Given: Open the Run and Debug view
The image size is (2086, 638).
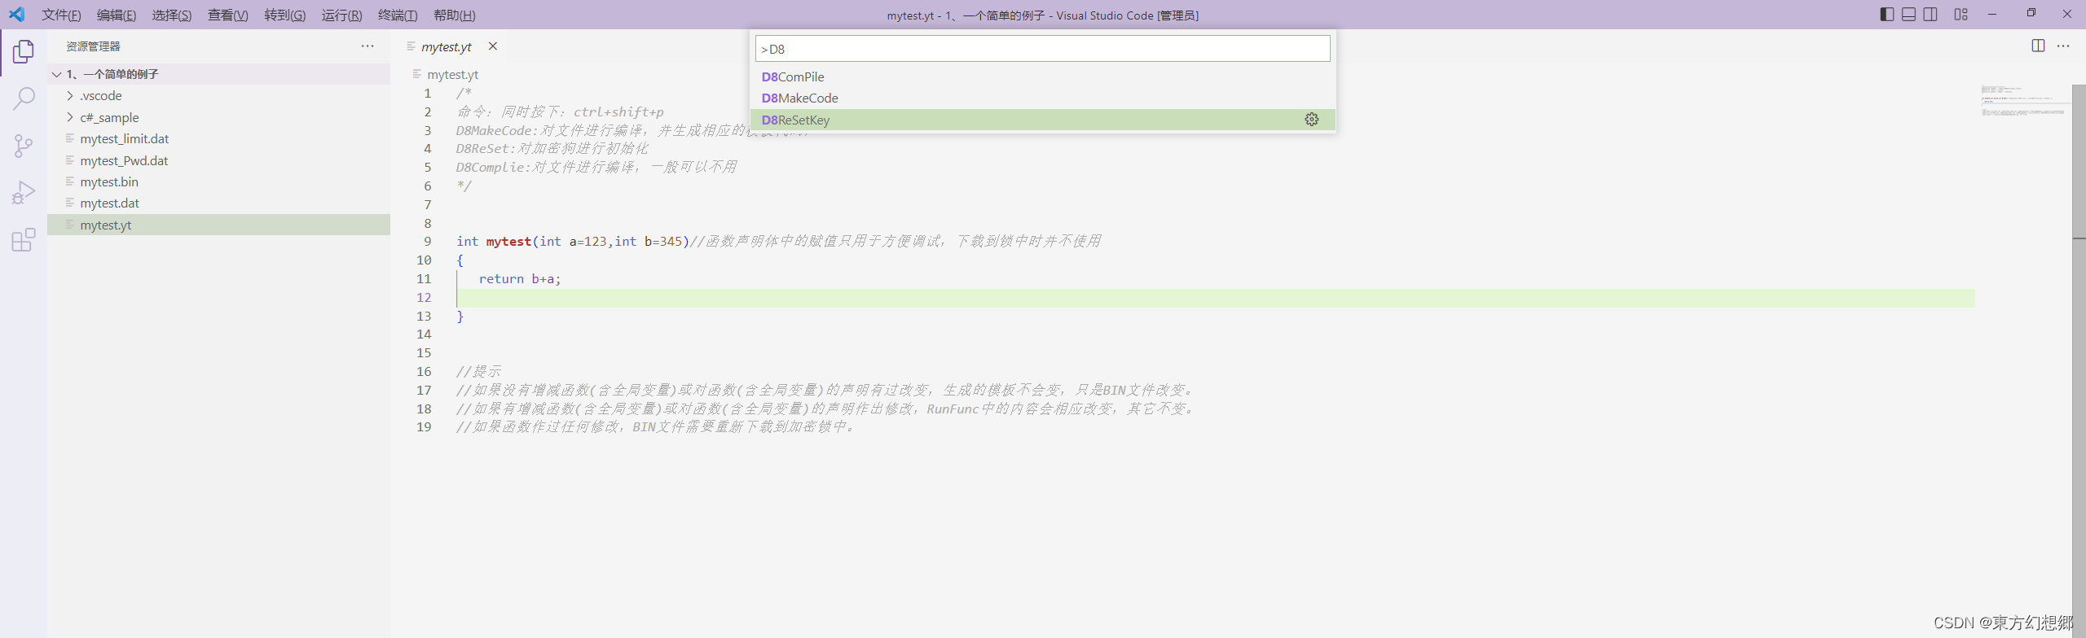Looking at the screenshot, I should (x=24, y=193).
